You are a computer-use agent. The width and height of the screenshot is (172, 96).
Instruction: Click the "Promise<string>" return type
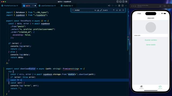[x=71, y=69]
